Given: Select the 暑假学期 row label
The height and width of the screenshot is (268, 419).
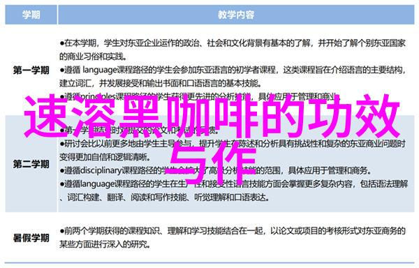Looking at the screenshot, I should 31,237.
